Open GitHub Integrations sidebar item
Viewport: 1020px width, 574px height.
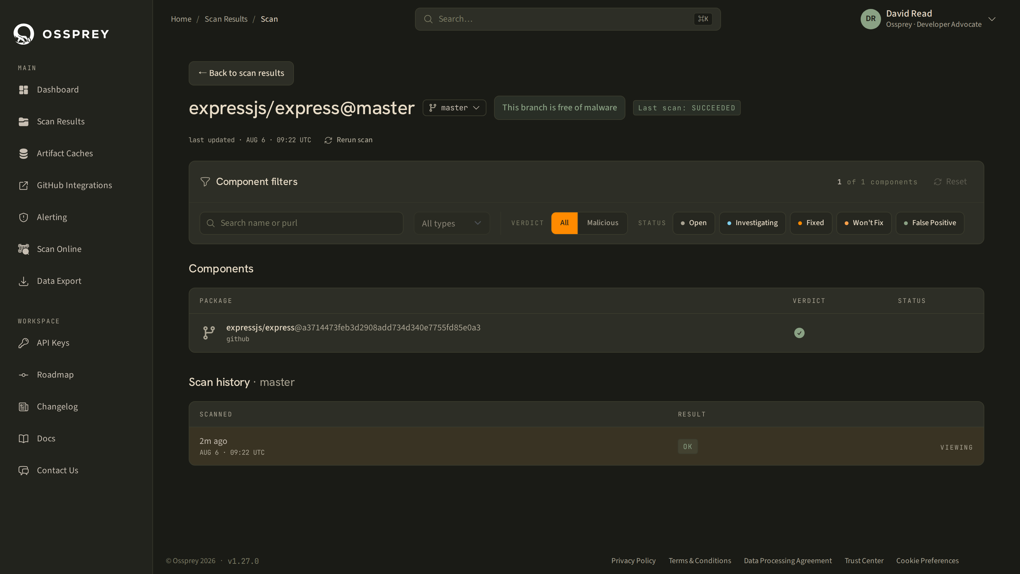[74, 185]
